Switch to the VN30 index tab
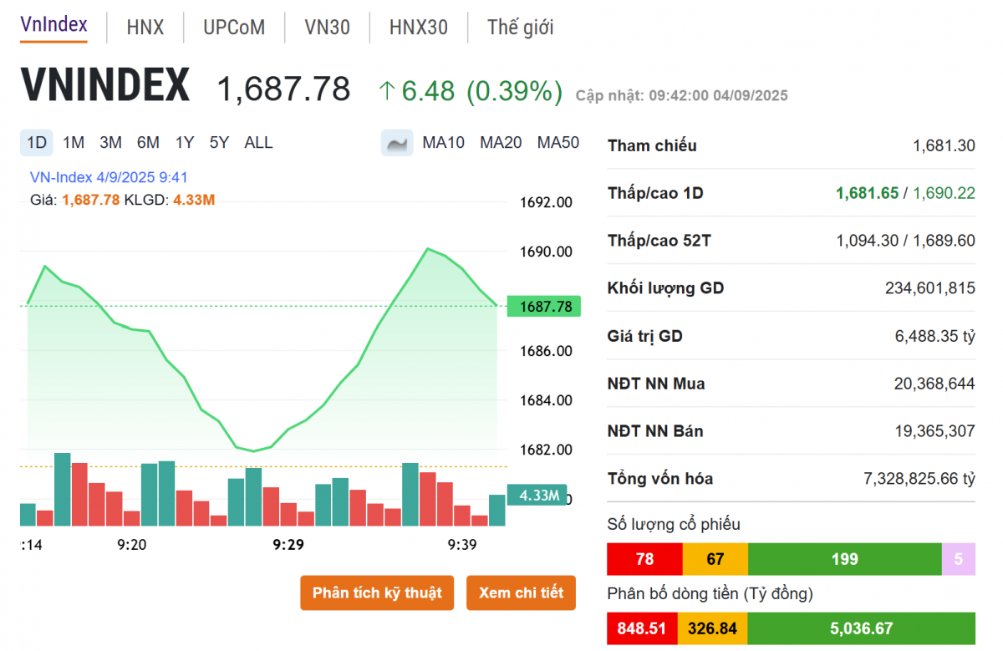 [328, 28]
